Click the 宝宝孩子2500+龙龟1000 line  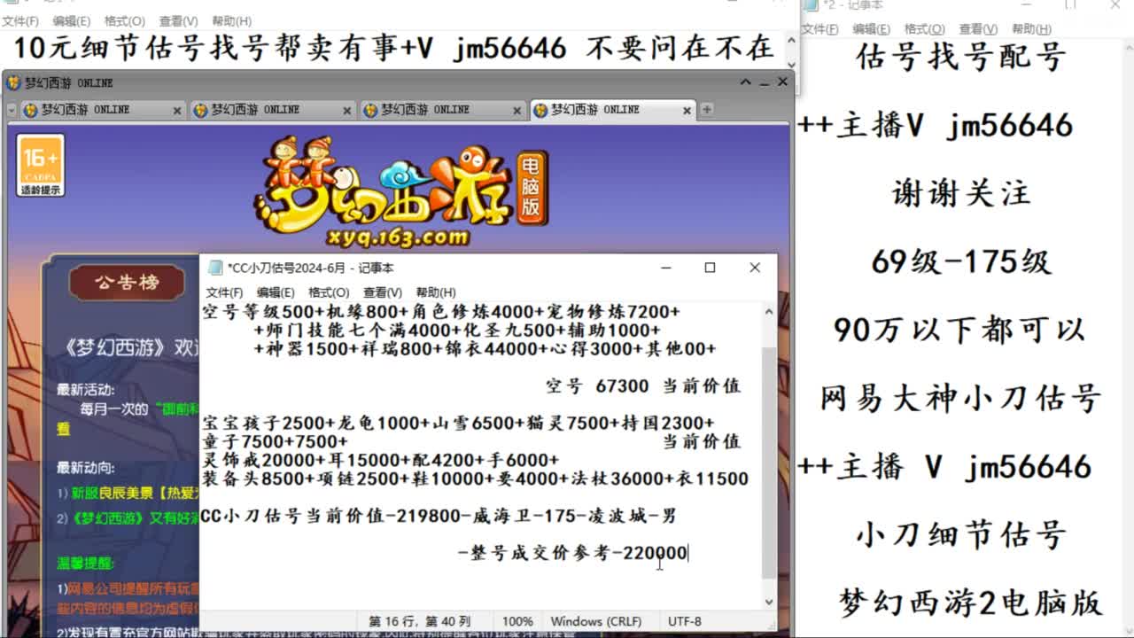tap(458, 423)
